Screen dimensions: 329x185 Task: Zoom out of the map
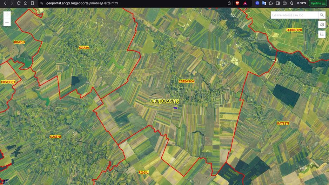(x=7, y=22)
